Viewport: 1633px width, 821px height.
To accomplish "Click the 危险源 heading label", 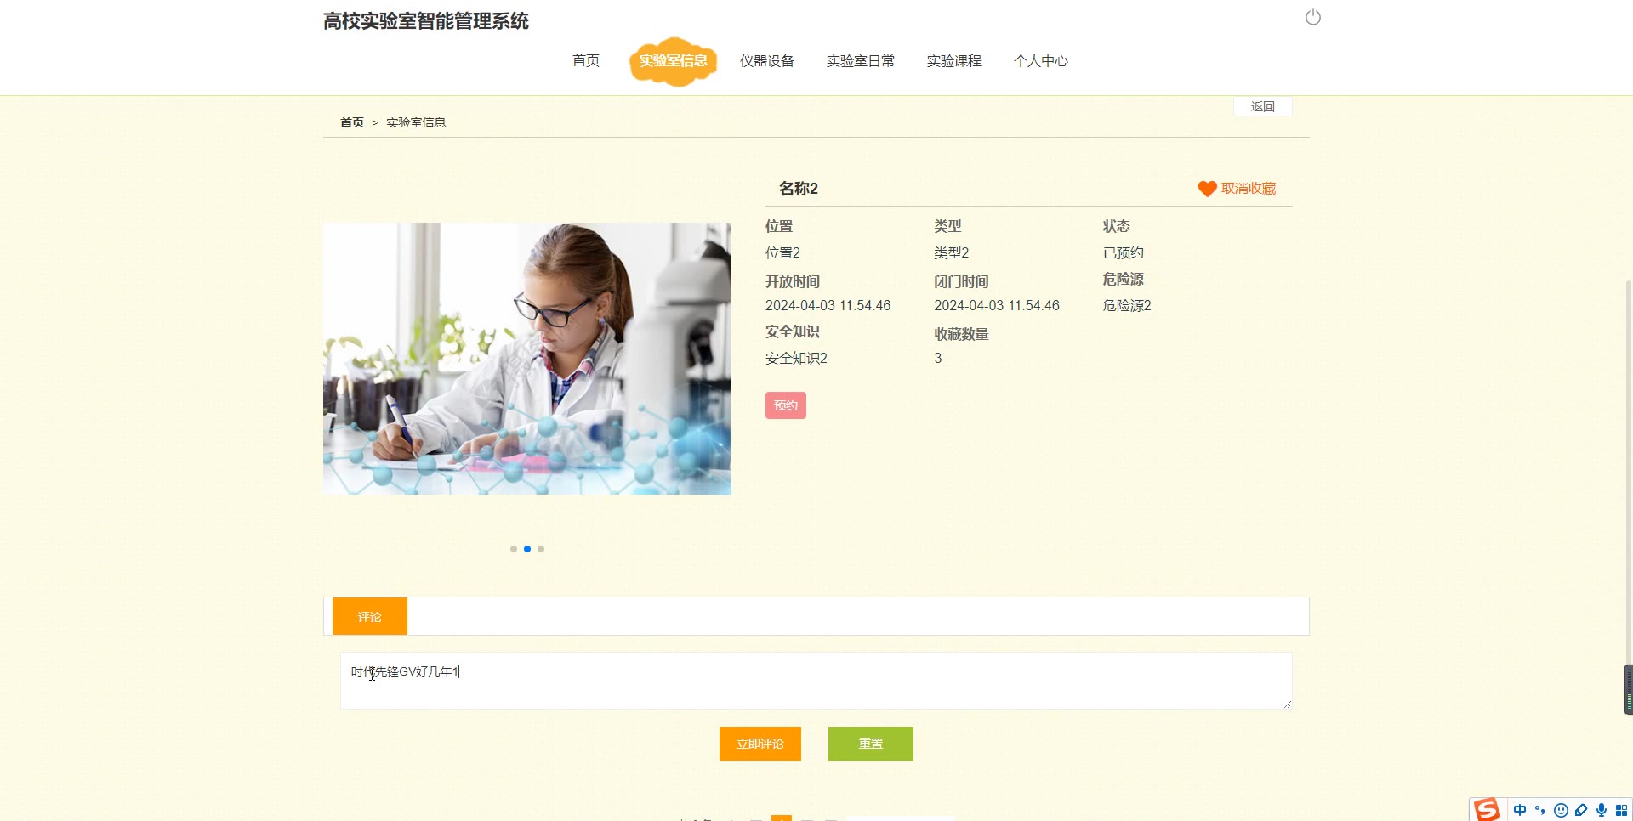I will pos(1124,279).
